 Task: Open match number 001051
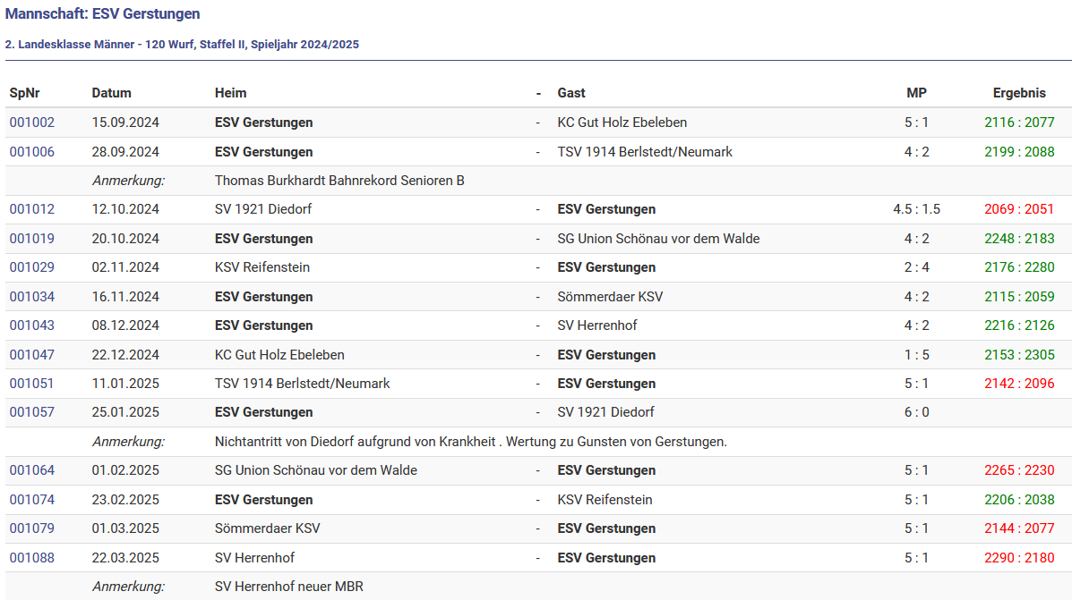32,384
